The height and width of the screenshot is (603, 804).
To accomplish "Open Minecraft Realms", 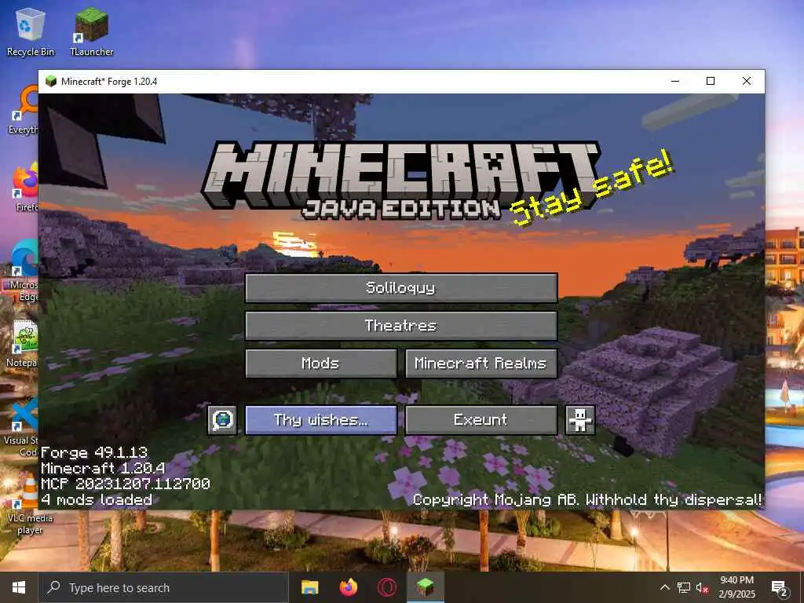I will (481, 364).
